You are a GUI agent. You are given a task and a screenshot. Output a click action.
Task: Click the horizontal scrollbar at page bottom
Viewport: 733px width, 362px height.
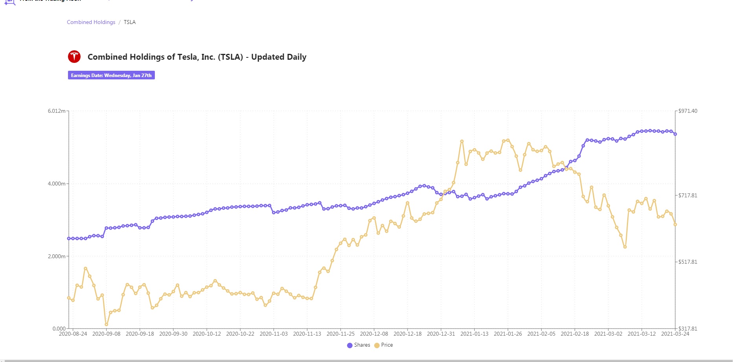(366, 360)
